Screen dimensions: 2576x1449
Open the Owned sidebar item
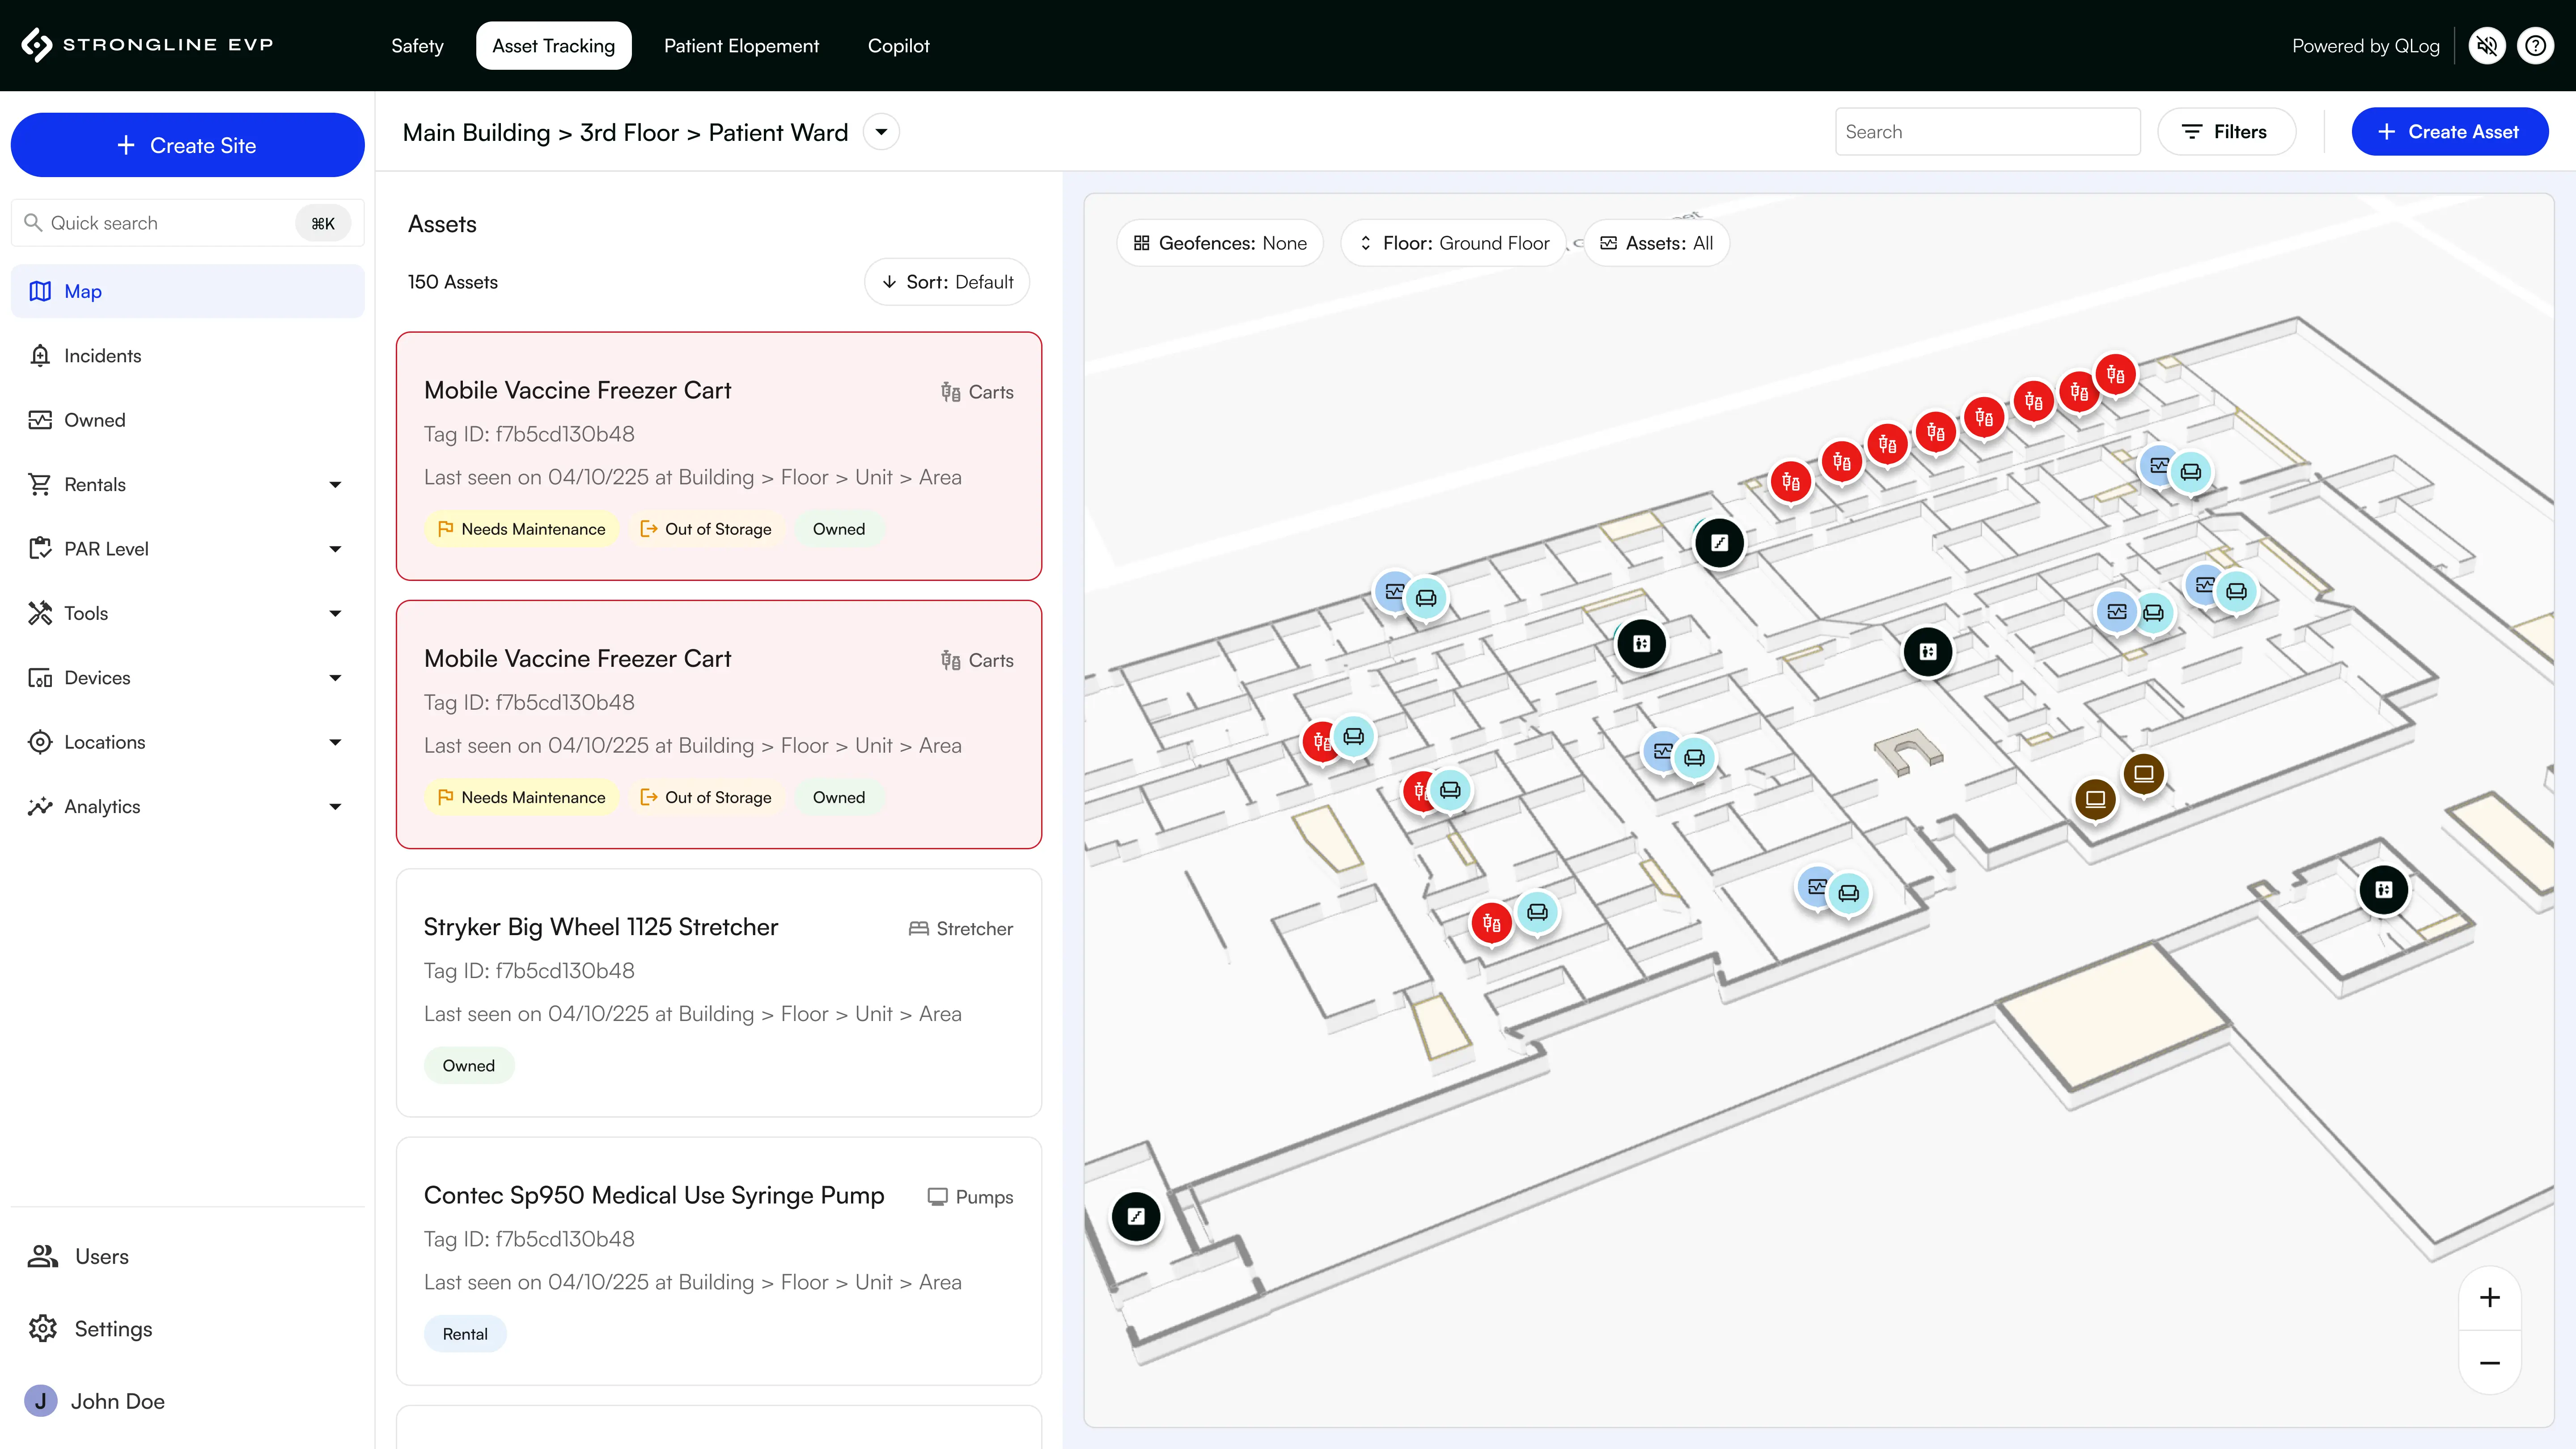[x=188, y=420]
